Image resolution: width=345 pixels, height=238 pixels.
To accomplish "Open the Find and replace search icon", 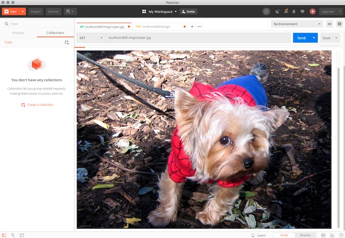I will 13,235.
